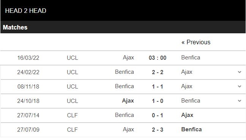Screen dimensions: 246x140
Task: Expand the 24/10/18 Ajax vs Benfica chevron
Action: pos(240,101)
